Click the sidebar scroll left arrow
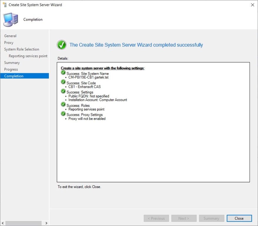Screen dimensions: 258x226 pos(3,223)
